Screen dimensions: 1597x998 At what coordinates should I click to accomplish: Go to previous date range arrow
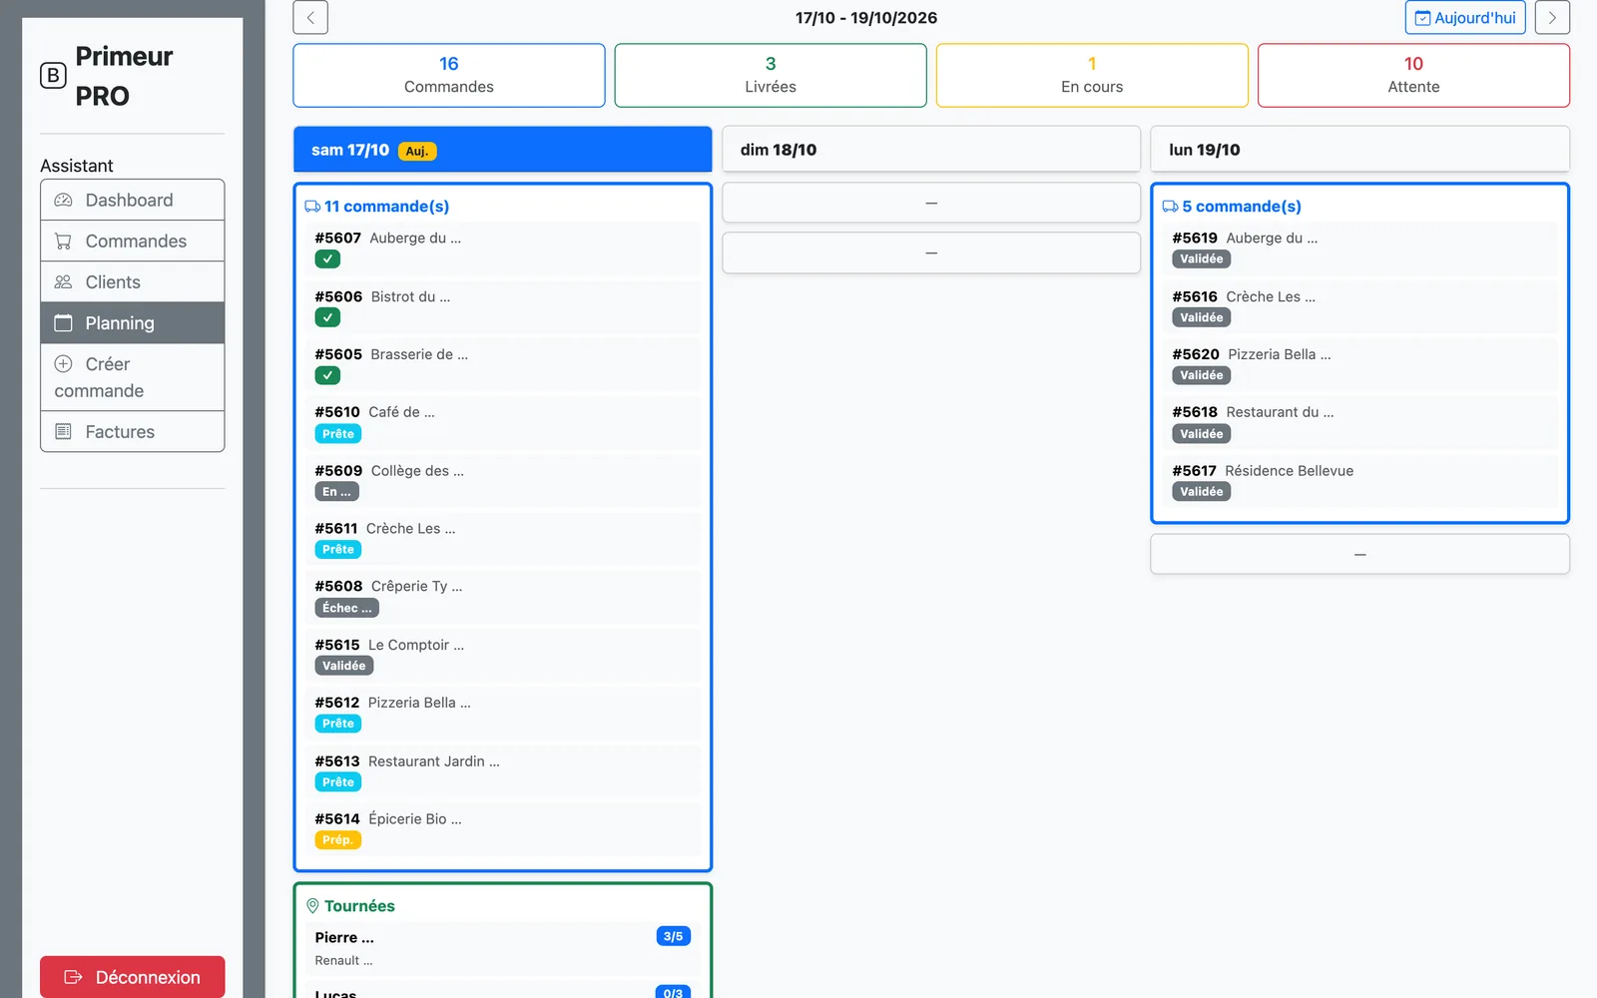[310, 17]
